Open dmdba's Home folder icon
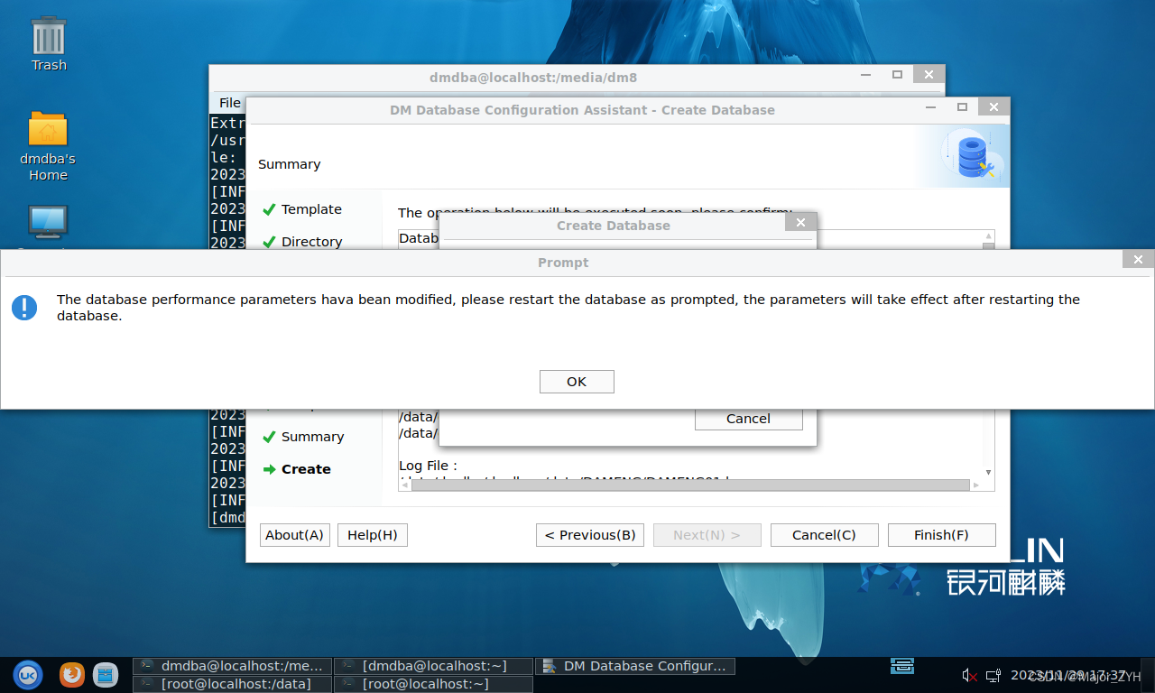The image size is (1155, 693). (x=48, y=146)
